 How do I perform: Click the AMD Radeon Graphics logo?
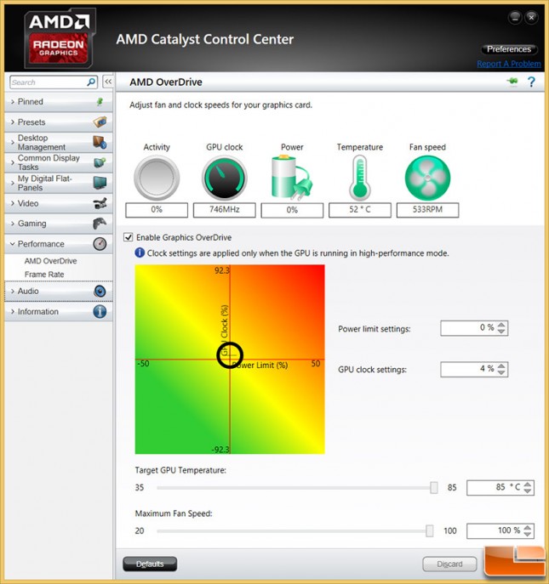tap(59, 38)
